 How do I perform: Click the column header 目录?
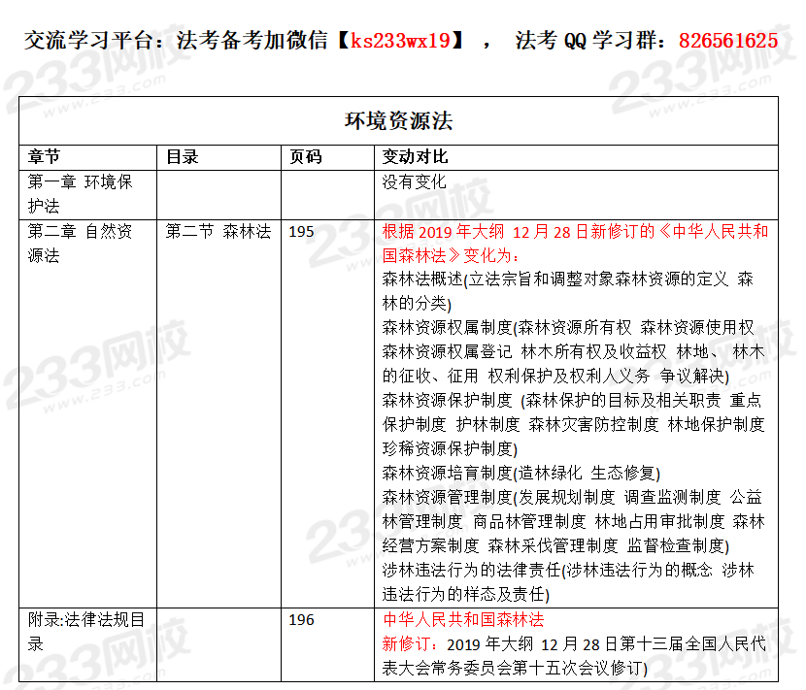tap(182, 156)
